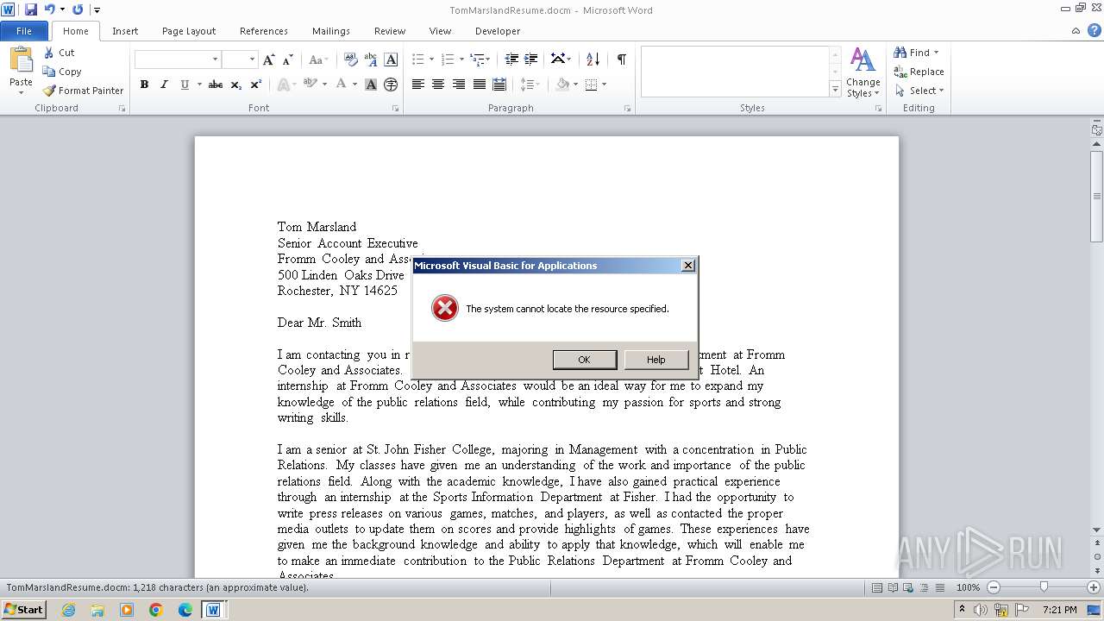1104x621 pixels.
Task: Click the Paste clipboard icon
Action: pyautogui.click(x=21, y=60)
